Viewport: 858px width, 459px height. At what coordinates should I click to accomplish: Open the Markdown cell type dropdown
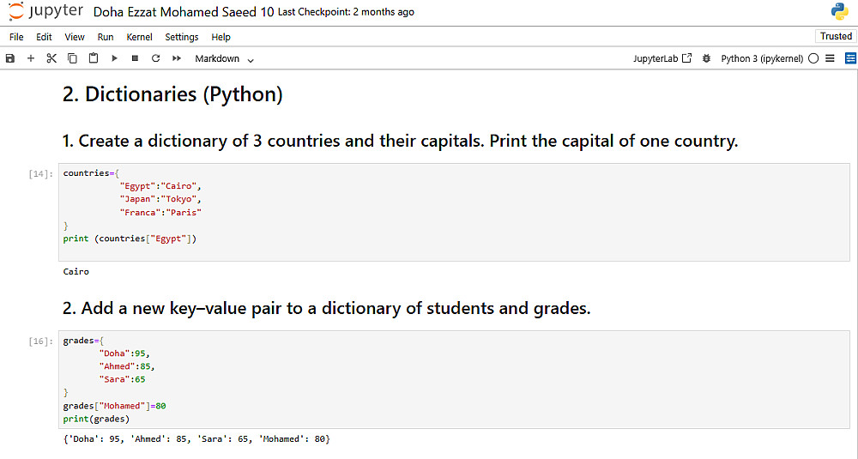coord(224,58)
